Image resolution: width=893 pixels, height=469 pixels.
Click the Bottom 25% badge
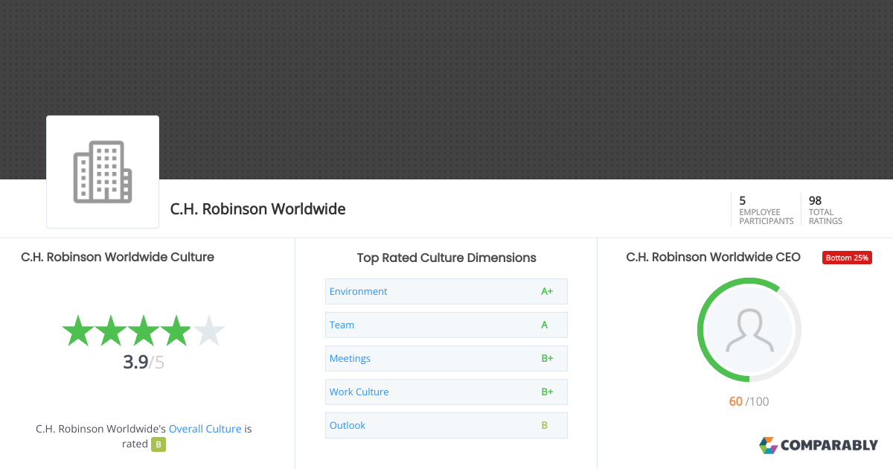847,257
